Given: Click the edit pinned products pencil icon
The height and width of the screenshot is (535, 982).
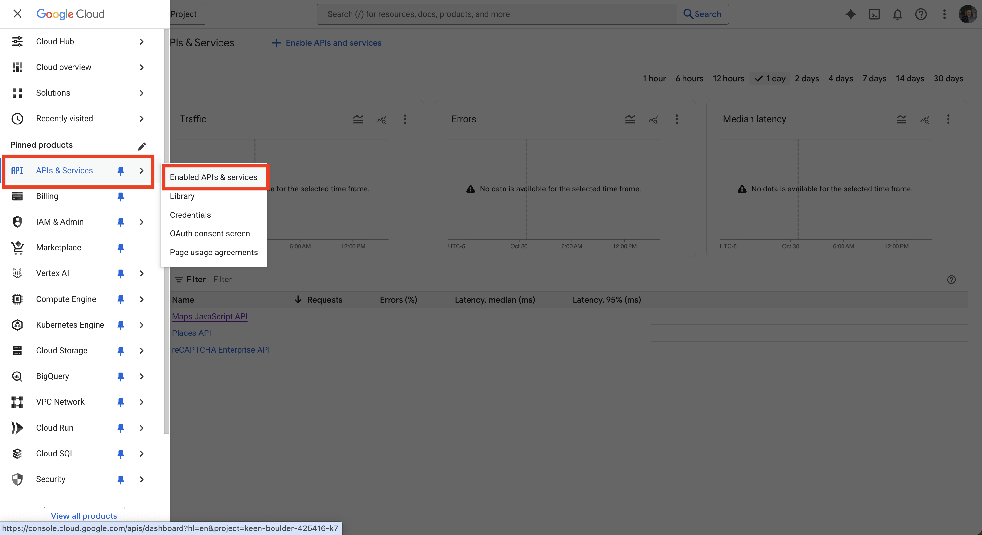Looking at the screenshot, I should click(141, 146).
